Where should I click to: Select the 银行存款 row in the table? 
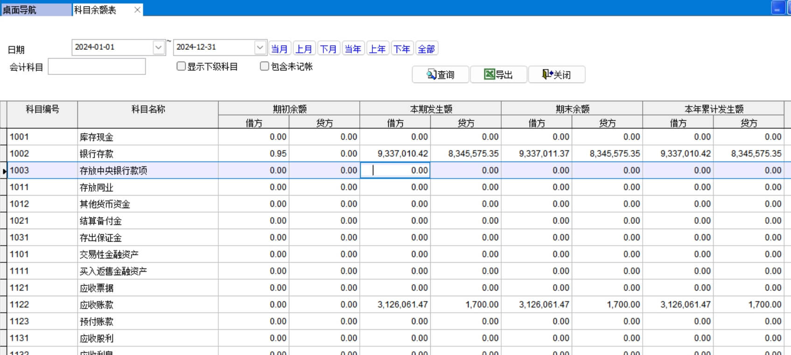(x=97, y=154)
